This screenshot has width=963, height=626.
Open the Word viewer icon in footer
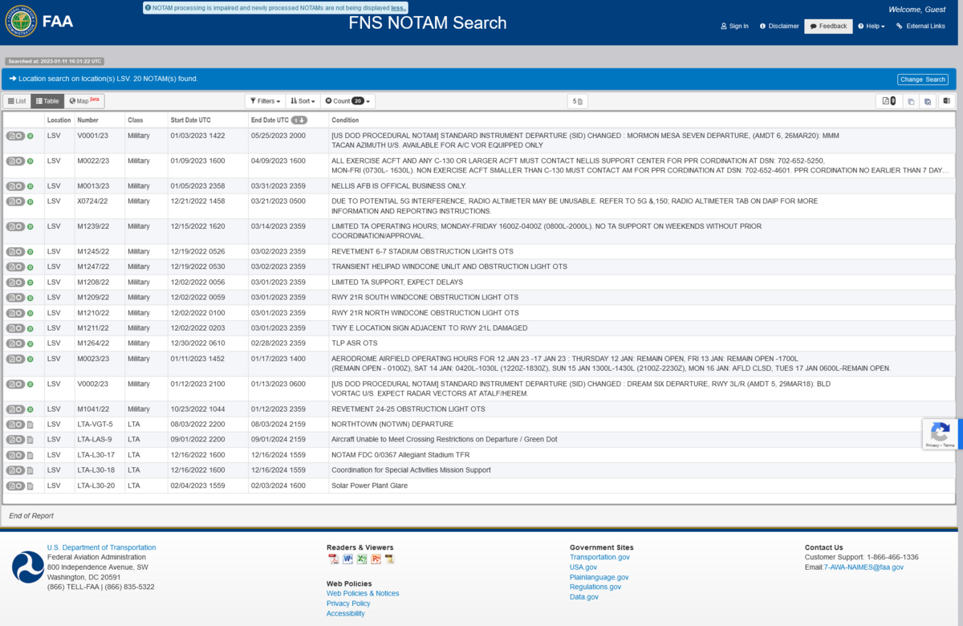pos(347,559)
